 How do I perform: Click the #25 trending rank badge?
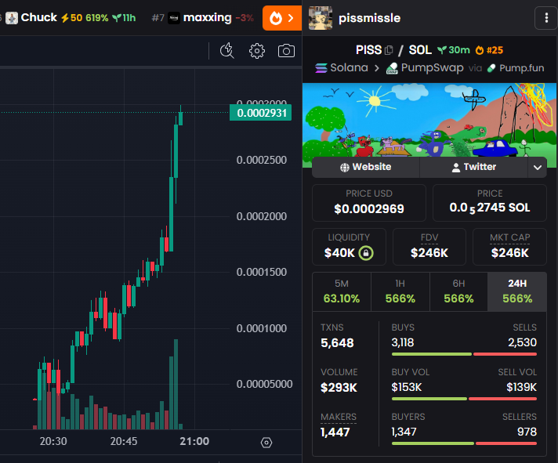[x=489, y=50]
